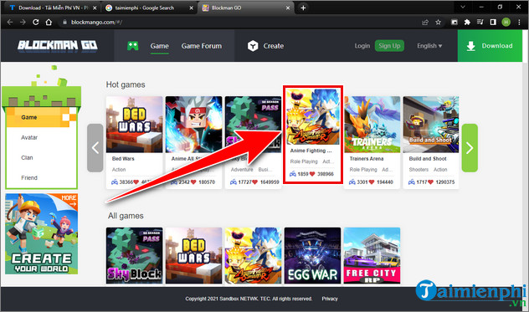Close the taimienphi Google Search tab
The image size is (529, 312).
coord(192,8)
